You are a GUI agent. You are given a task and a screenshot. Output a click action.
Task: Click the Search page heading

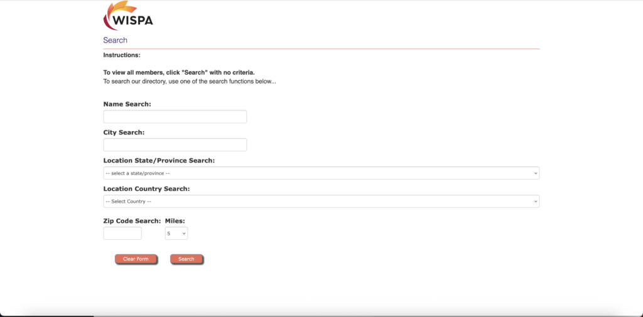pyautogui.click(x=116, y=40)
